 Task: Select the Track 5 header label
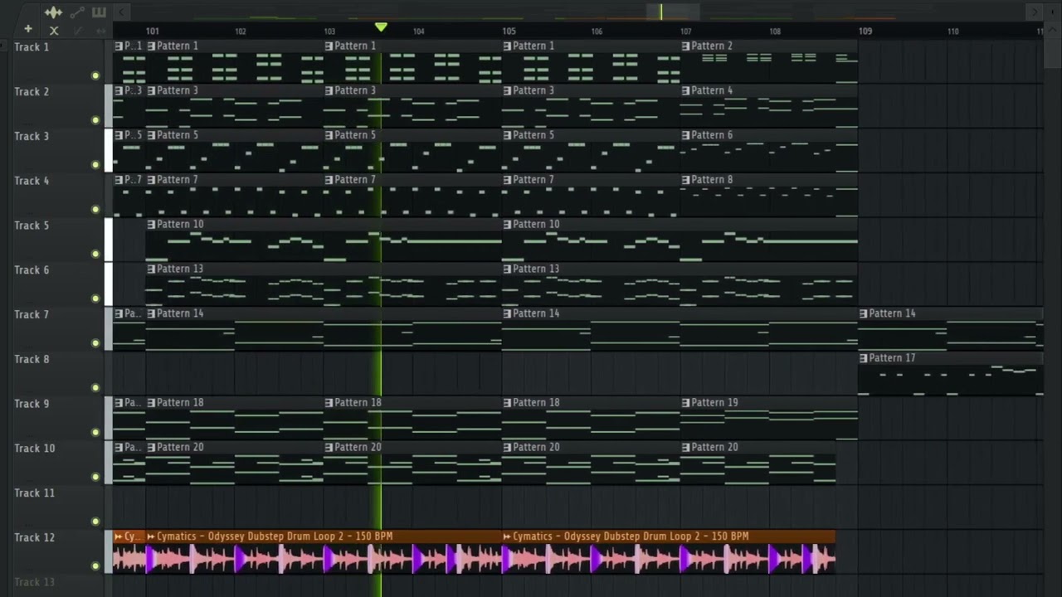pos(32,226)
